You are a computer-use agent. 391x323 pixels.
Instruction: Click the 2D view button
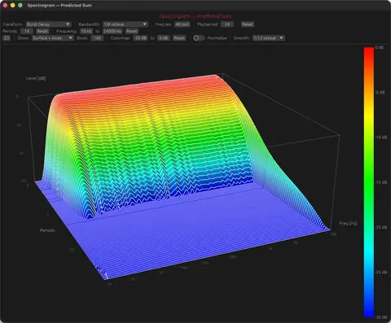coord(7,38)
